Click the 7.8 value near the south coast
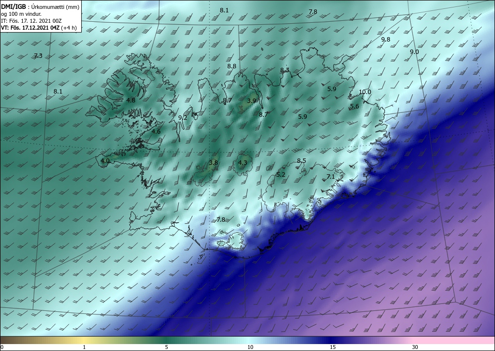Screen dimensions: 495x351 pos(221,220)
